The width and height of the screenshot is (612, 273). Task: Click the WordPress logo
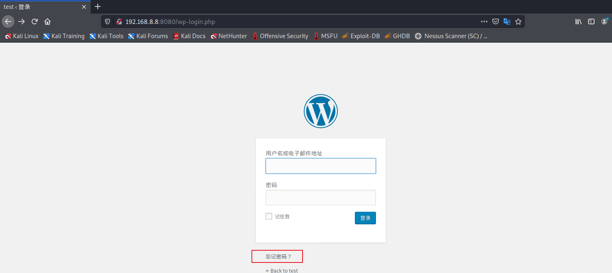321,111
